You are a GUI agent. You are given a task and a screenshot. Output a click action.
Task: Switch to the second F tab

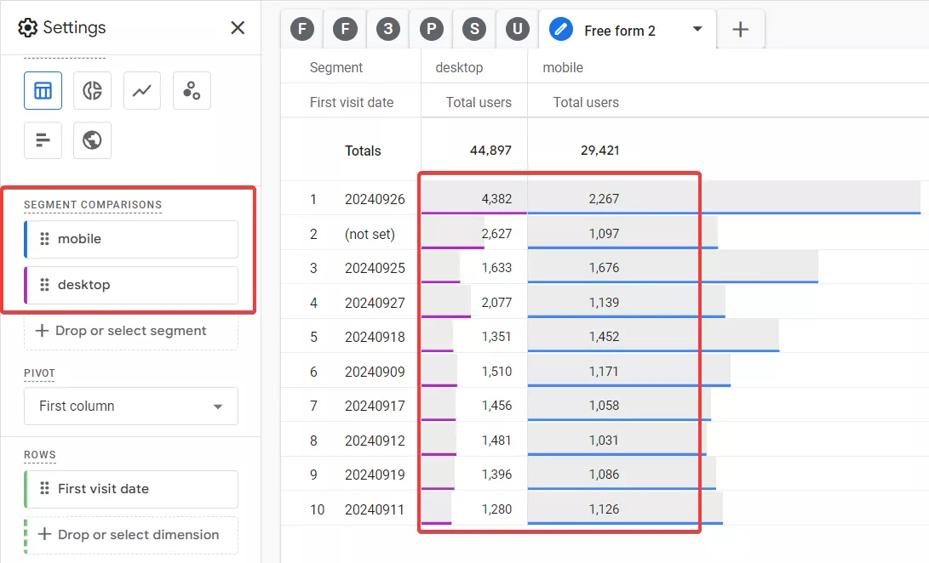pos(346,28)
